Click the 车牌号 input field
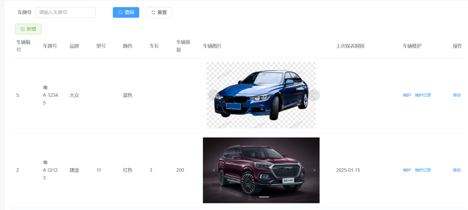 tap(65, 12)
